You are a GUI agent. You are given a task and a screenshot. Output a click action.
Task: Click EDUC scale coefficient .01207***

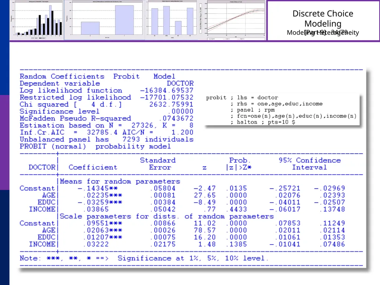tap(102, 237)
